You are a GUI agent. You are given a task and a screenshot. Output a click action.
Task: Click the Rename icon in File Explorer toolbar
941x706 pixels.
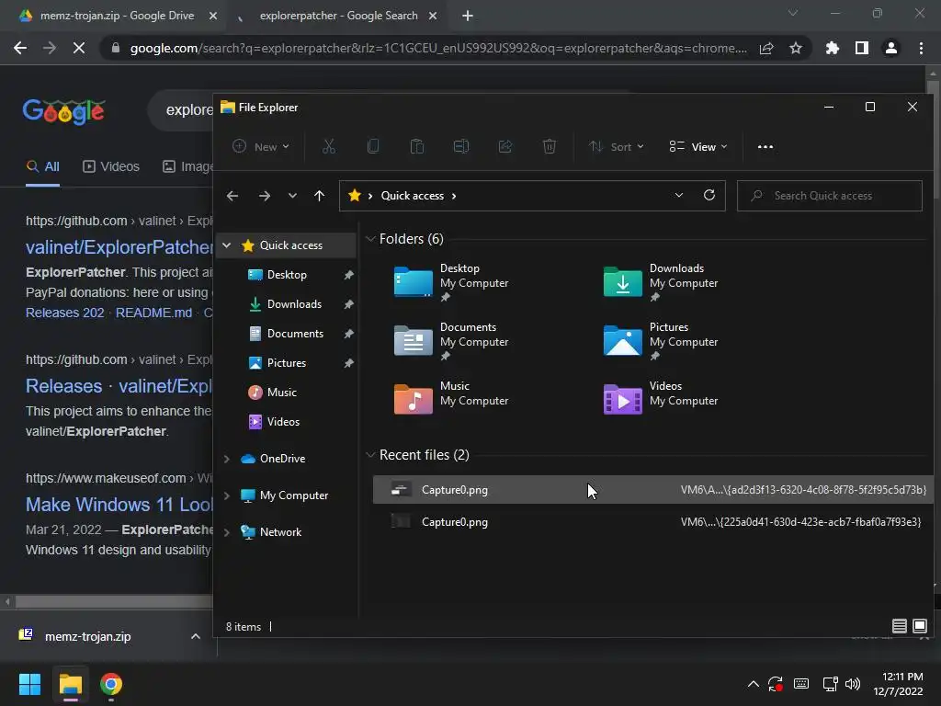pos(461,146)
